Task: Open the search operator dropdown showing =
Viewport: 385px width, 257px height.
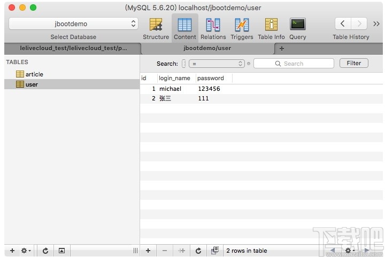Action: [217, 64]
